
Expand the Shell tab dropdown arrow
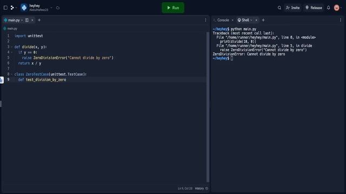251,20
